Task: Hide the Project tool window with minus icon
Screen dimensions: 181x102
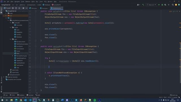Action: point(27,8)
